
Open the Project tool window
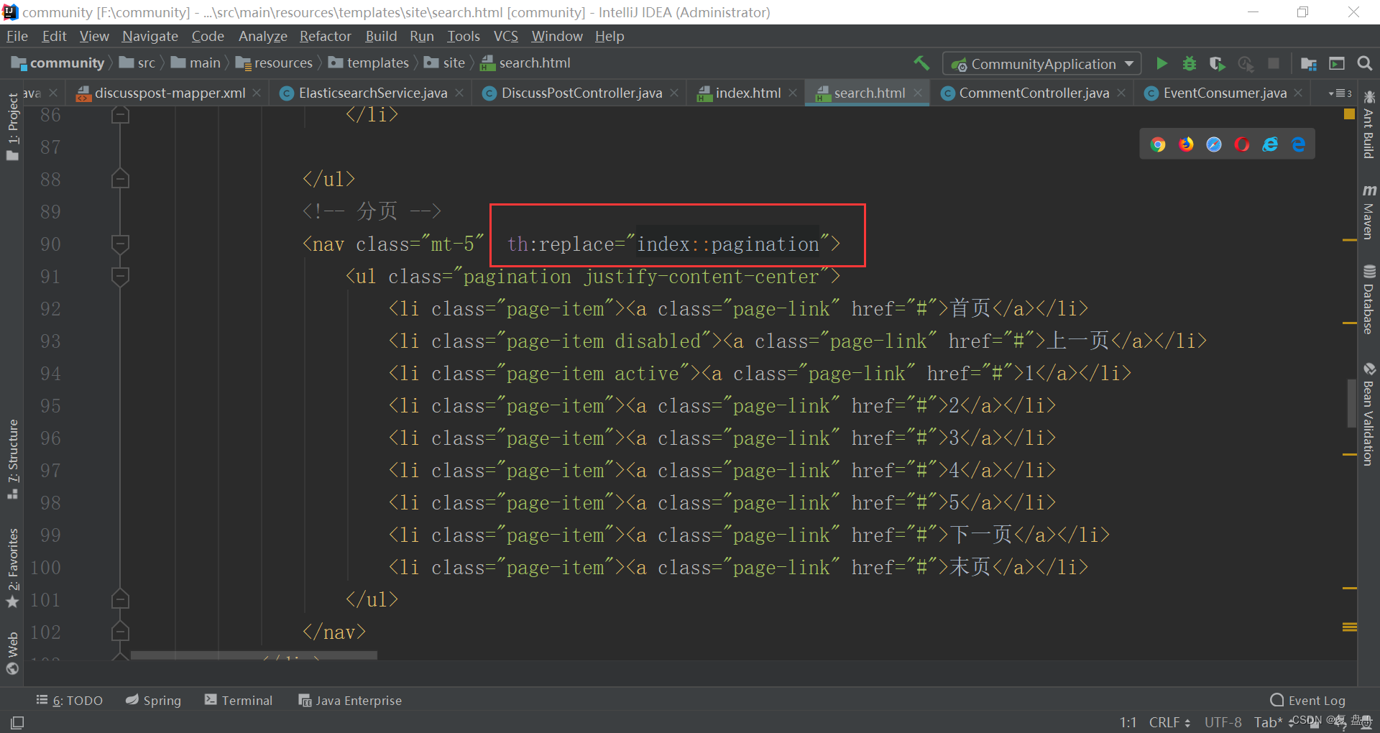point(12,126)
